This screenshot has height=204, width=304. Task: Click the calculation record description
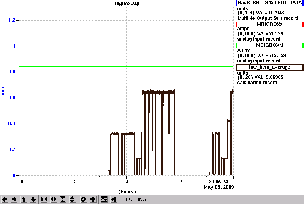(x=257, y=83)
